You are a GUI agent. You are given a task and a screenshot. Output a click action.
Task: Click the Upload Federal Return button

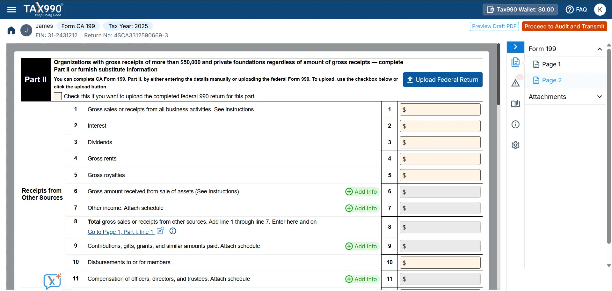(443, 79)
